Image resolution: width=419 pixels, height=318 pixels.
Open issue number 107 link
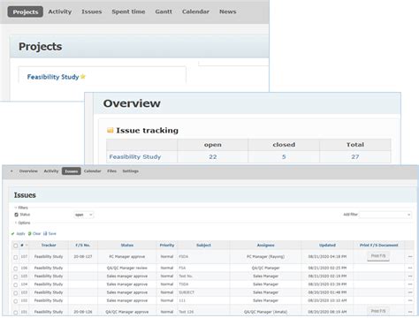(24, 257)
